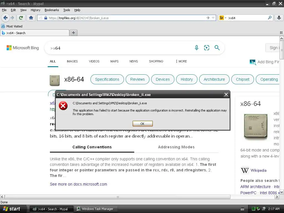The image size is (284, 213).
Task: Expand the MORE search options menu
Action: click(x=181, y=61)
